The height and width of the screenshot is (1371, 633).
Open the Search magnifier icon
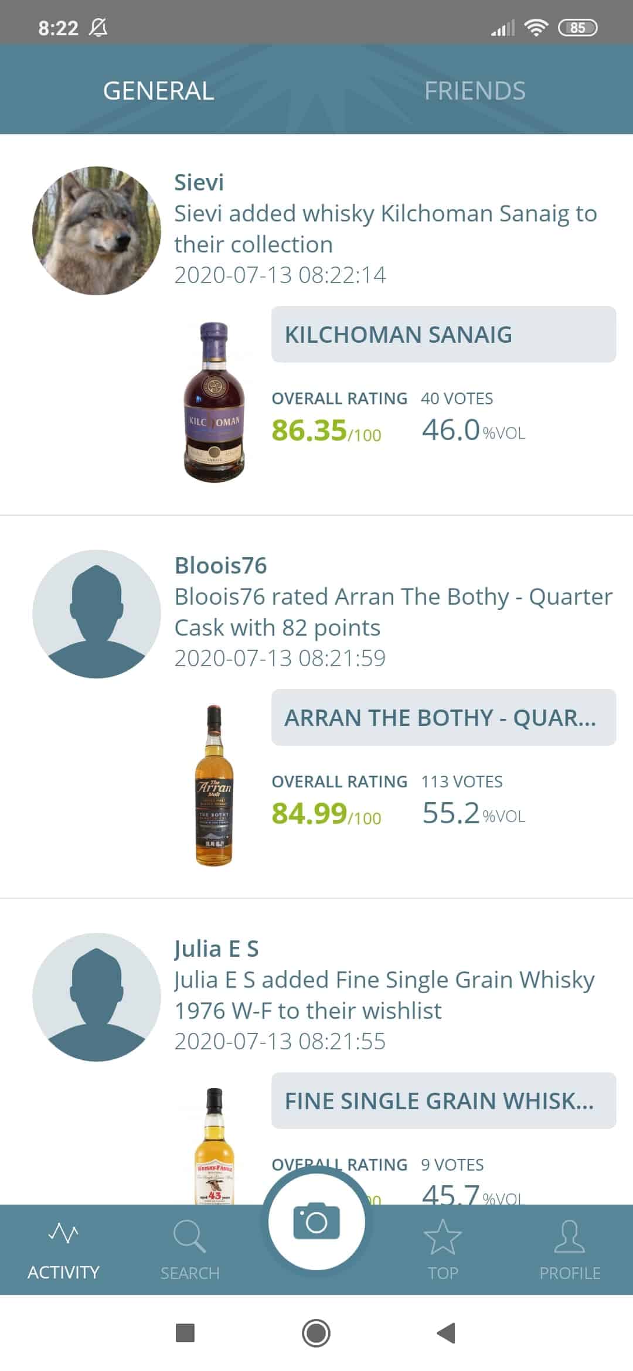[x=189, y=1235]
